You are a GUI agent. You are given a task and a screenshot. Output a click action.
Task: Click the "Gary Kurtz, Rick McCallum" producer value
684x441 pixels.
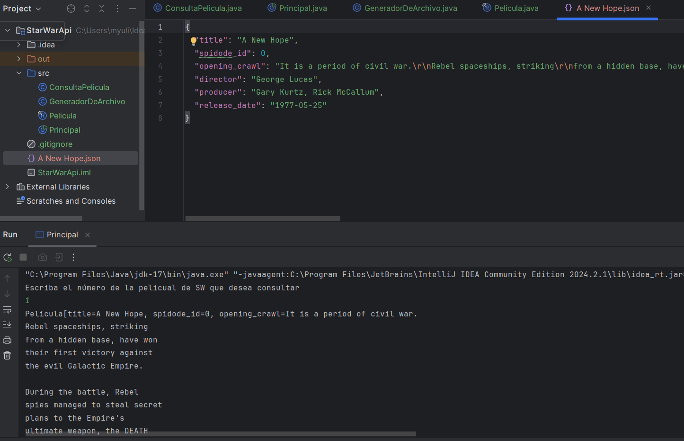click(x=315, y=92)
